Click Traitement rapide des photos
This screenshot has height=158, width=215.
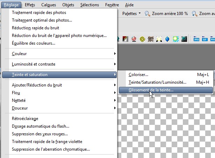click(39, 13)
